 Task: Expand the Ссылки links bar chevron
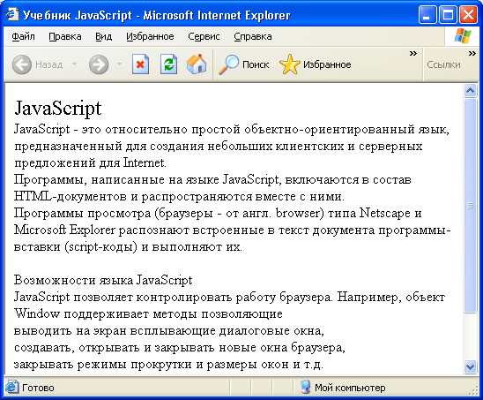[472, 54]
